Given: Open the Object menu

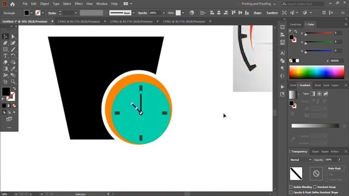Looking at the screenshot, I should 45,4.
